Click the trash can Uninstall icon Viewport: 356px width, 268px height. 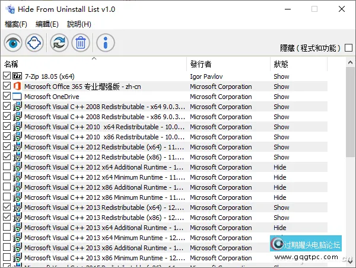click(80, 43)
